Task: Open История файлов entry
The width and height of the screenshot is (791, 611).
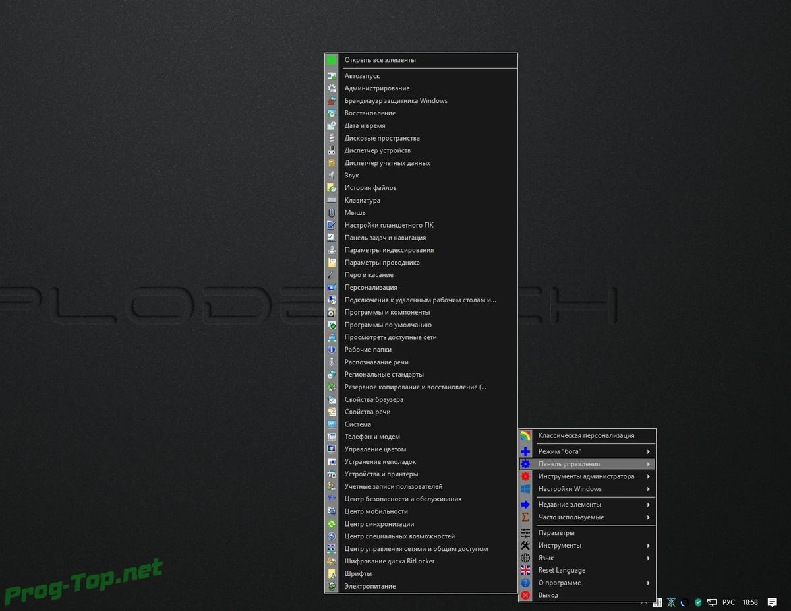Action: 421,188
